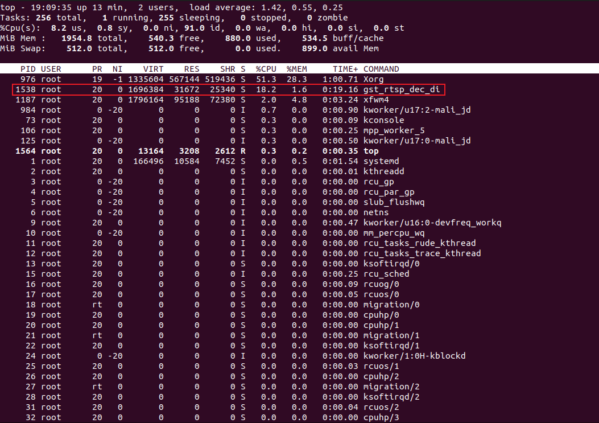Select the "netns" process entry
The height and width of the screenshot is (423, 599).
pyautogui.click(x=376, y=212)
